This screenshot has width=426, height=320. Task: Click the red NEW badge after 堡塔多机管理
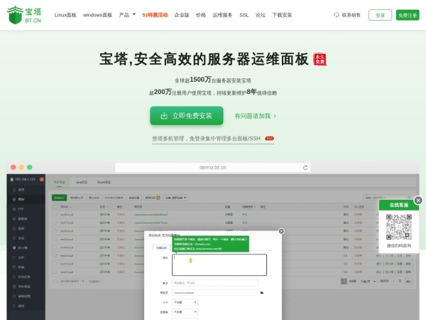click(269, 138)
